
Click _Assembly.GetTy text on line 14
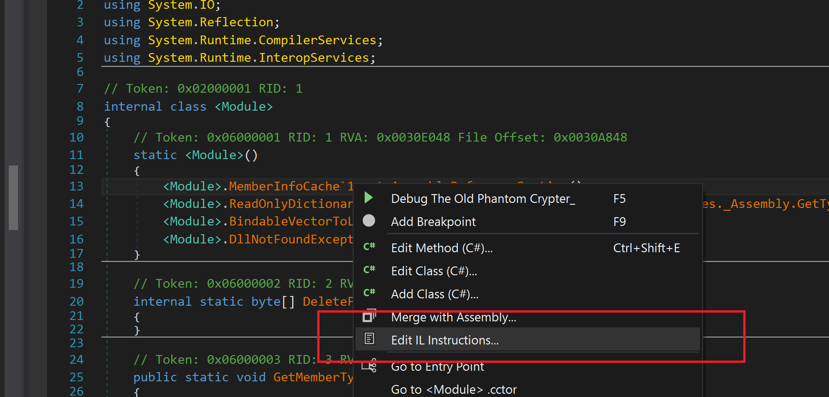(776, 204)
